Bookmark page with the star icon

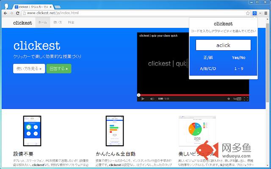click(x=248, y=13)
